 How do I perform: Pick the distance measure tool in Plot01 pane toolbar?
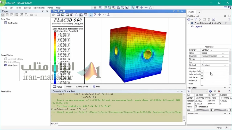pyautogui.click(x=104, y=15)
